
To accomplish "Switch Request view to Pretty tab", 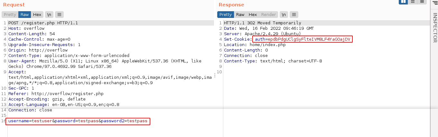I will coord(10,14).
